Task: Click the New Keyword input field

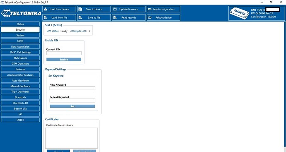Action: (x=73, y=88)
